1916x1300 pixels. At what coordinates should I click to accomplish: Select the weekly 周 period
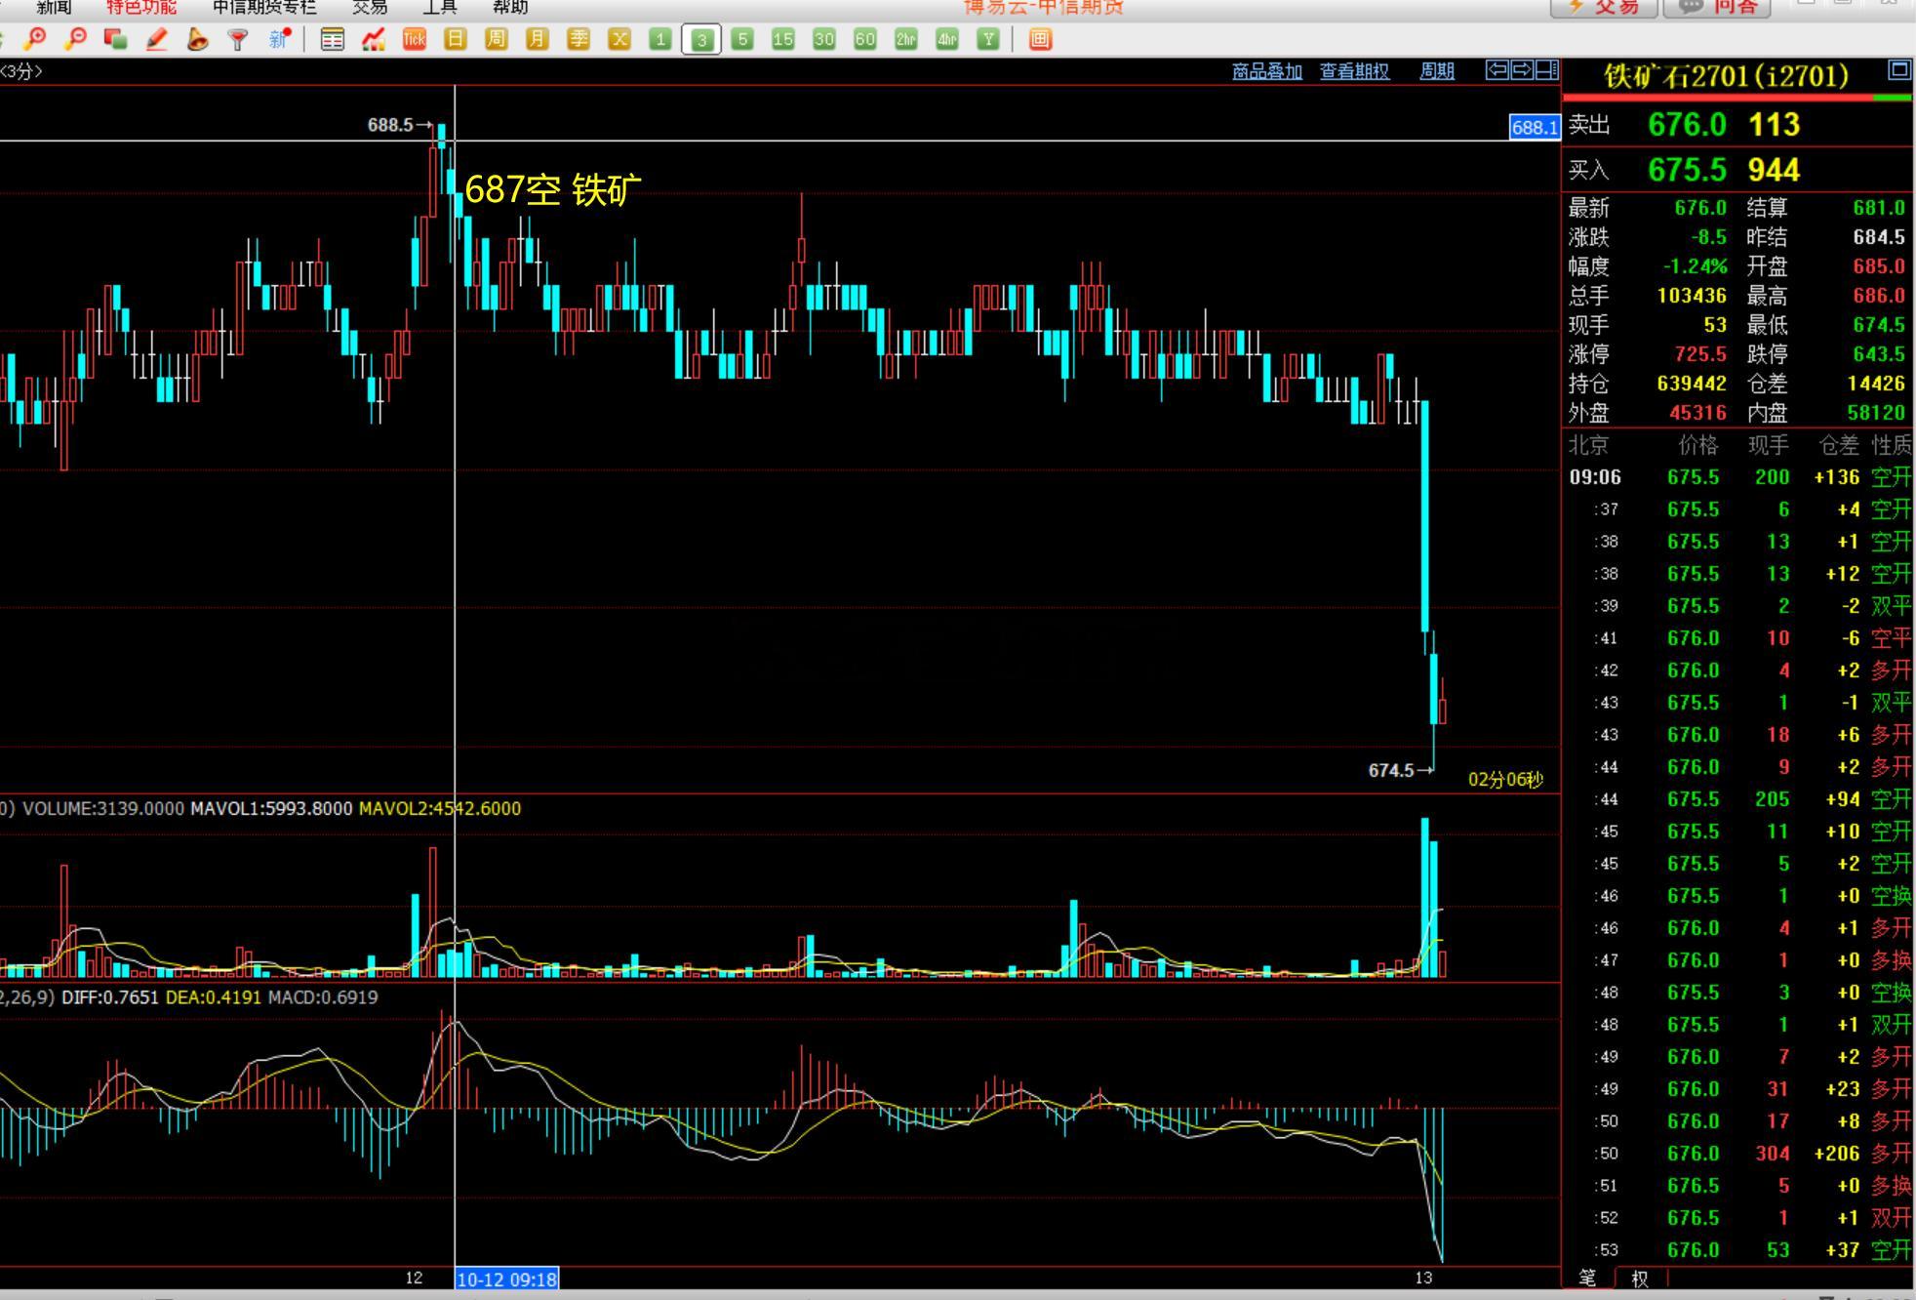(497, 39)
